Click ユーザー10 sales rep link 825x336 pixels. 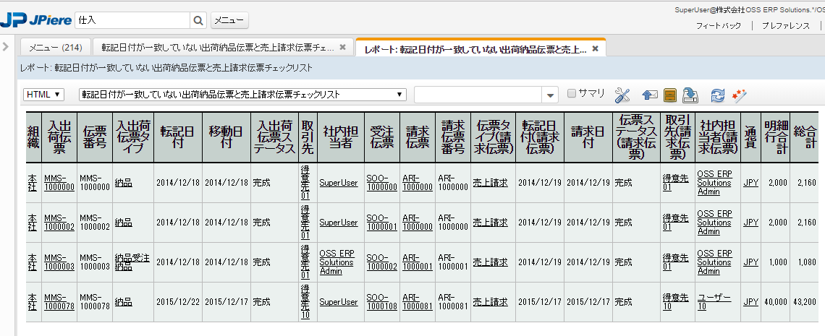click(x=714, y=302)
